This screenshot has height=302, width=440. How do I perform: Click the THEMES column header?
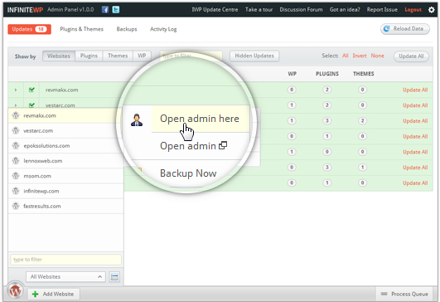point(364,74)
